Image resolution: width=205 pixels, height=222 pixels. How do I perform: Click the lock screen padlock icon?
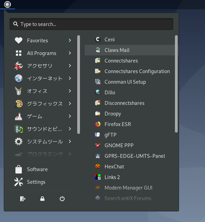tap(42, 199)
